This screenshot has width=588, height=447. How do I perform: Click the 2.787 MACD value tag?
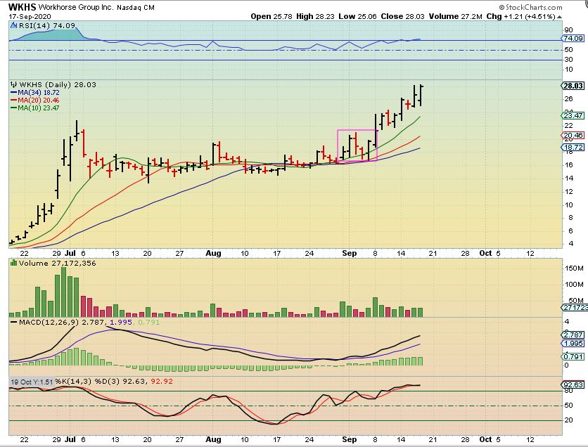click(x=573, y=335)
